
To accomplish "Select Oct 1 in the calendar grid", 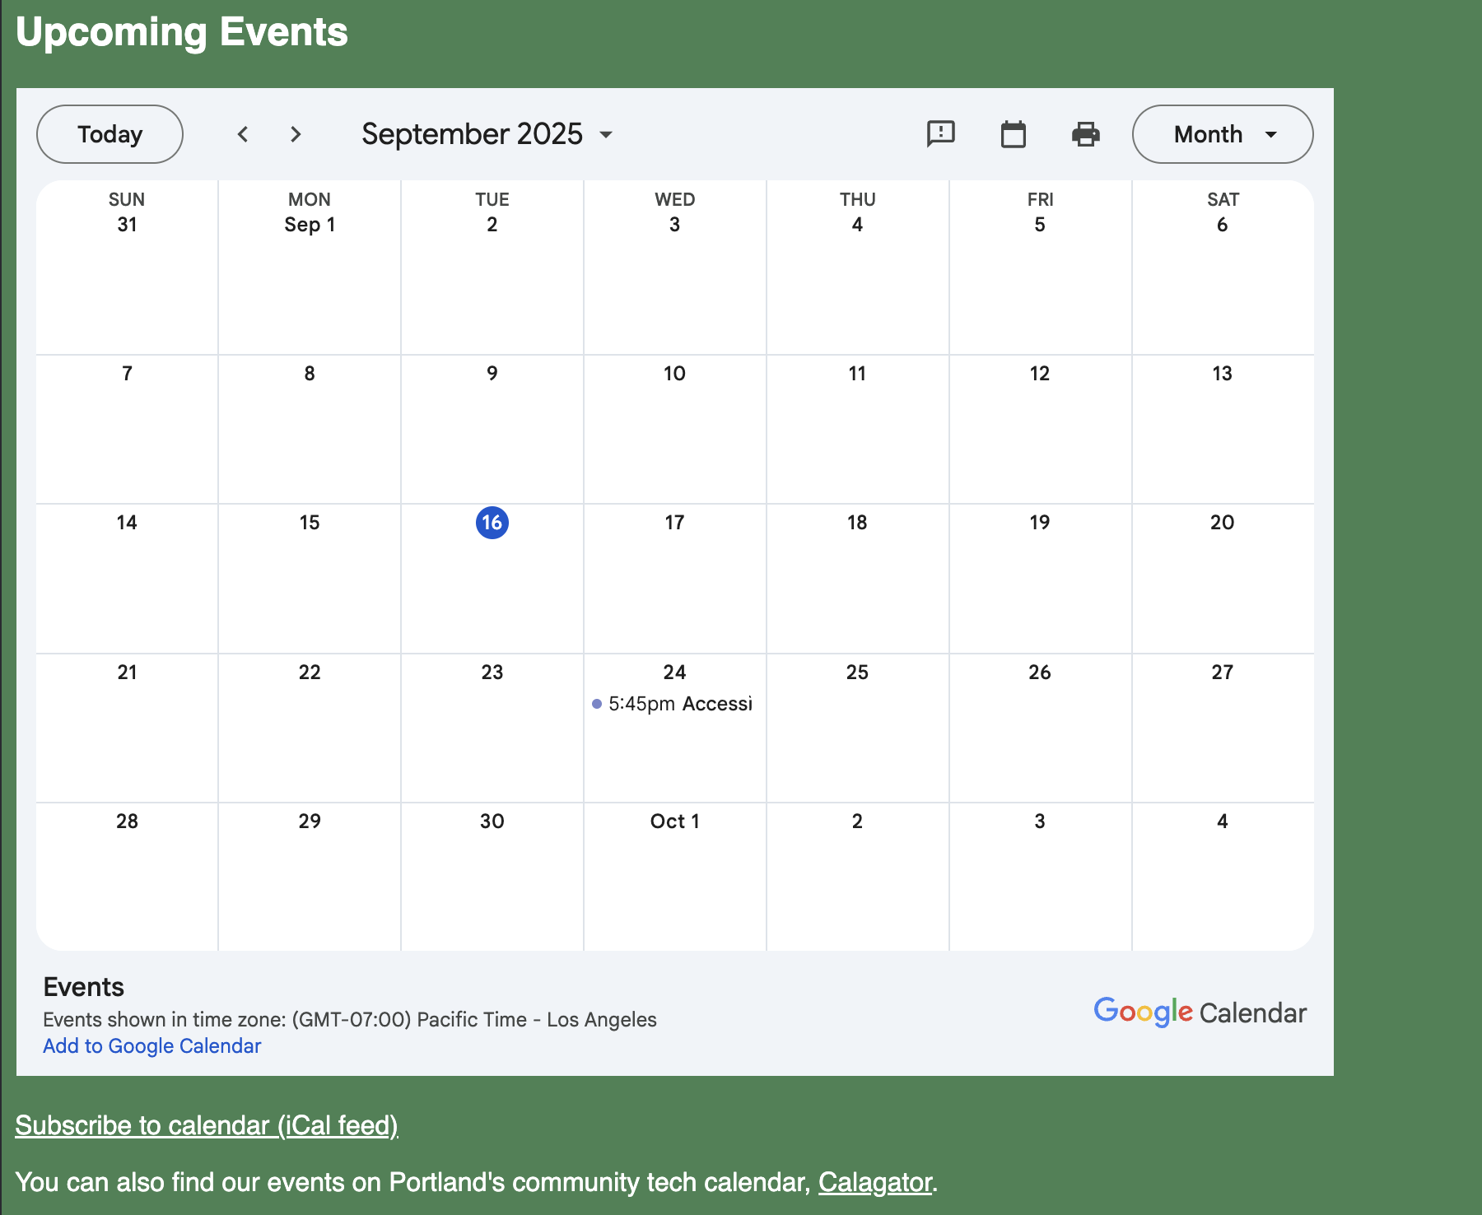I will pyautogui.click(x=674, y=822).
